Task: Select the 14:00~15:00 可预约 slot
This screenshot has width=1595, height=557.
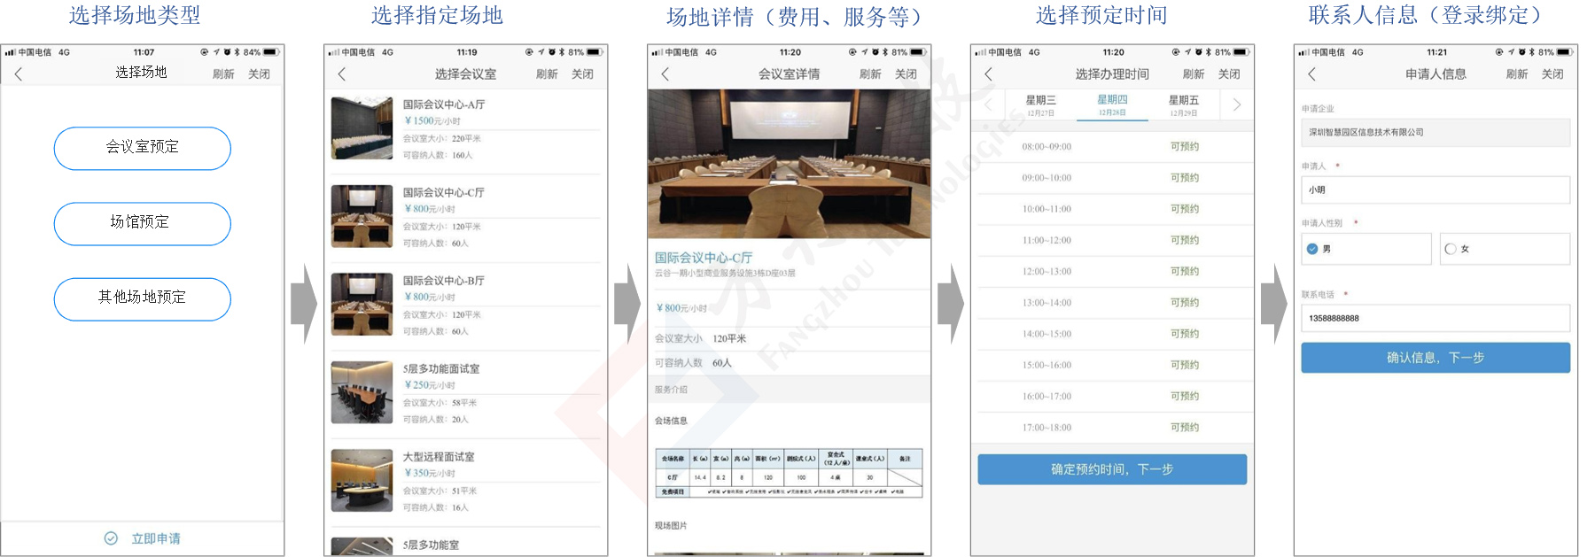Action: click(1112, 334)
